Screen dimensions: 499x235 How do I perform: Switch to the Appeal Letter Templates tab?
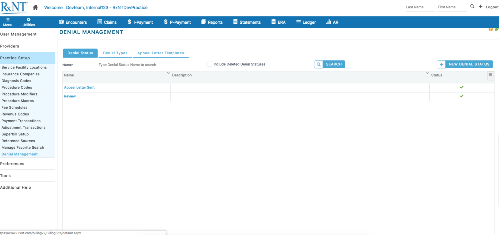(161, 53)
